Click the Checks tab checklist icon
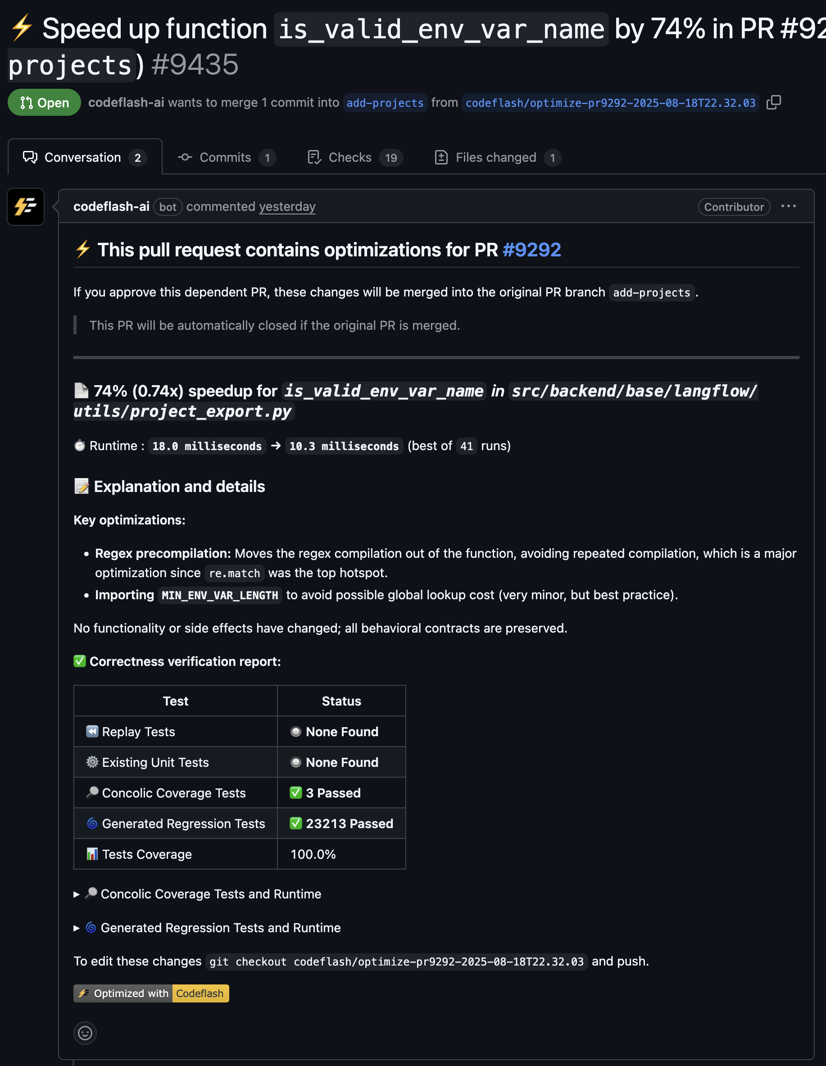Screen dimensions: 826x1066 314,157
